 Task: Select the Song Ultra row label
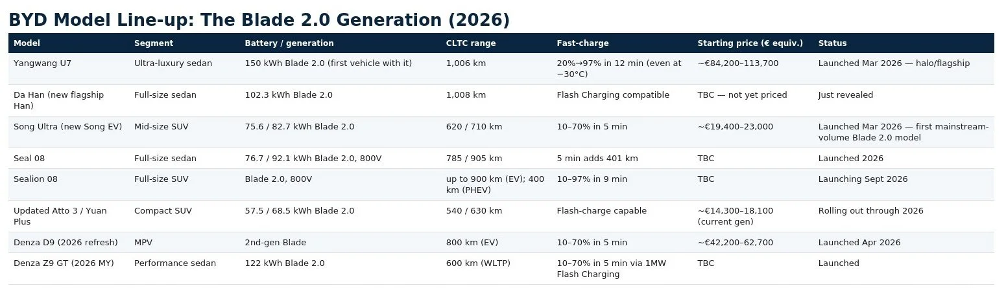point(67,127)
